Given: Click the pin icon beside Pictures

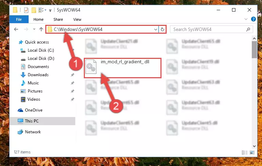Looking at the screenshot, I should point(72,91).
